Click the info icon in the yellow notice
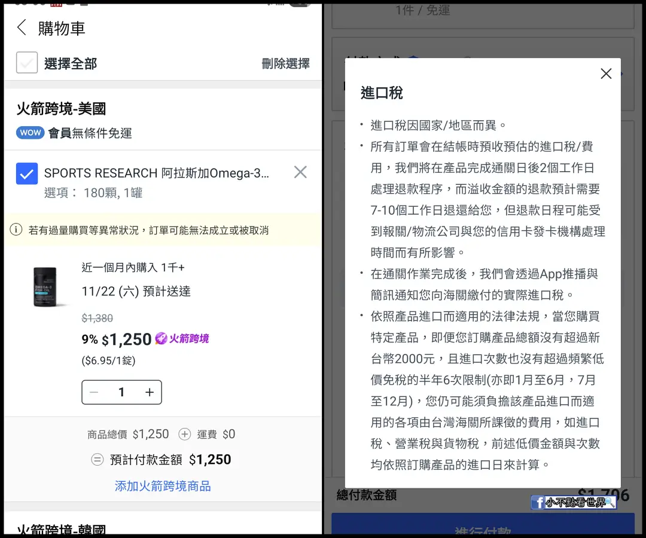Image resolution: width=646 pixels, height=538 pixels. point(16,230)
